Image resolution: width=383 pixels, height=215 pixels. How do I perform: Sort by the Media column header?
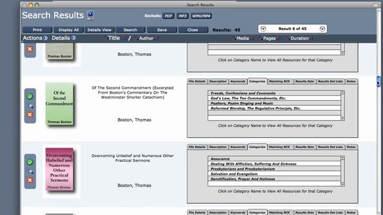coord(242,38)
